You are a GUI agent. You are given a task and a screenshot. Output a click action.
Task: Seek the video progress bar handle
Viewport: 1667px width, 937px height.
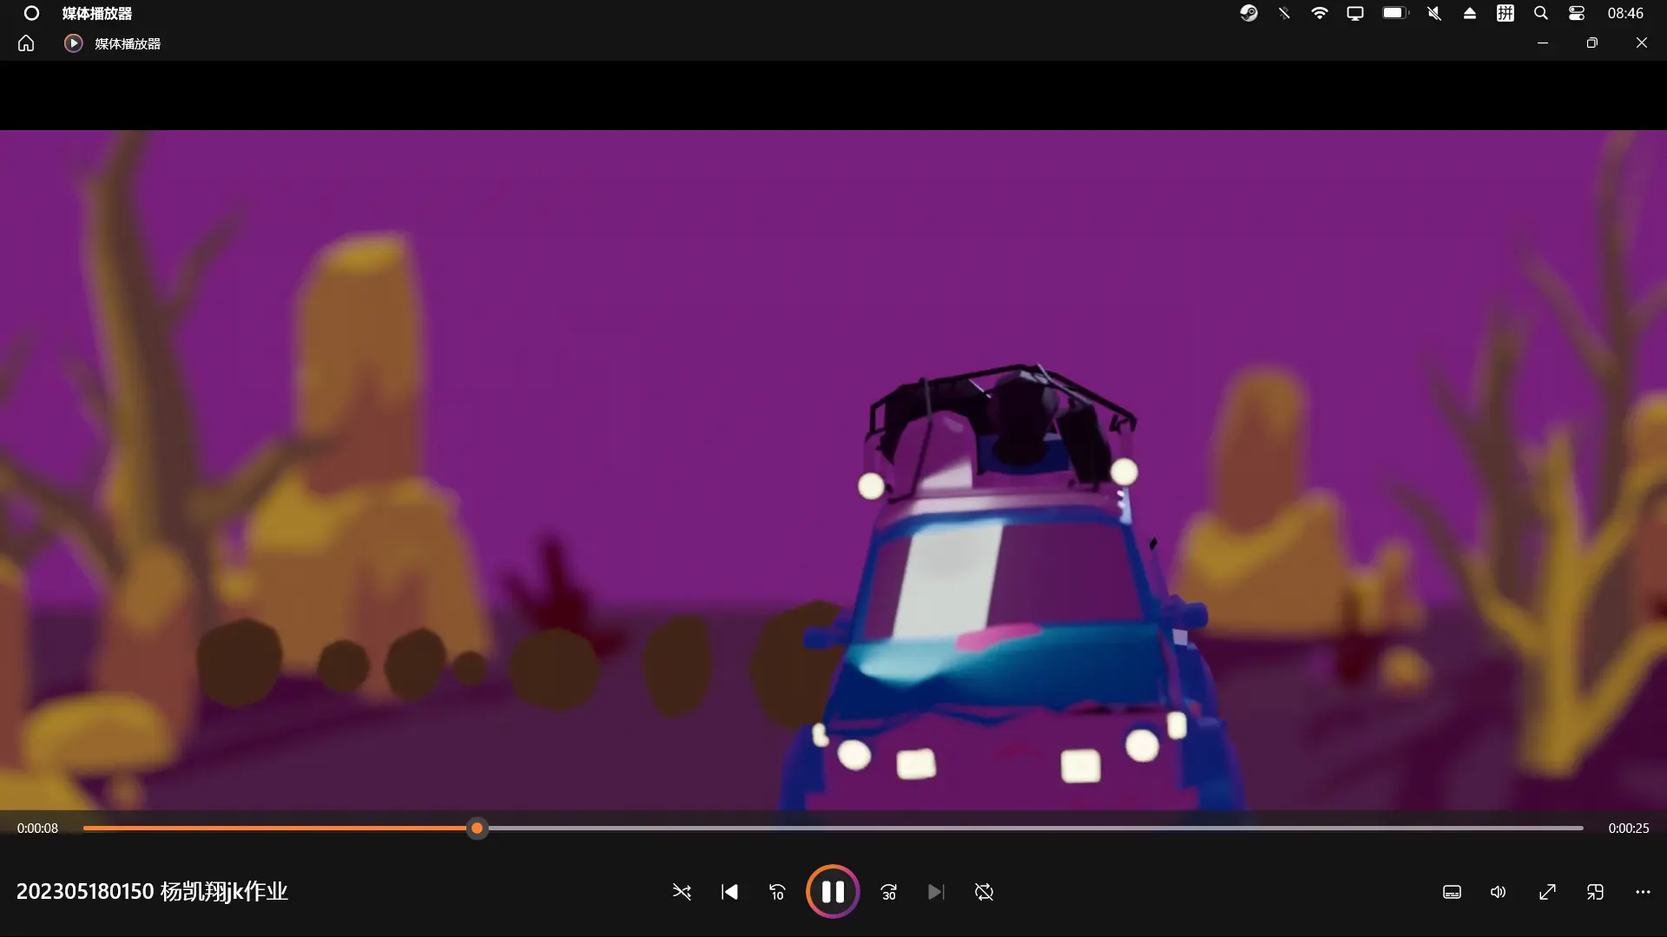pos(477,829)
